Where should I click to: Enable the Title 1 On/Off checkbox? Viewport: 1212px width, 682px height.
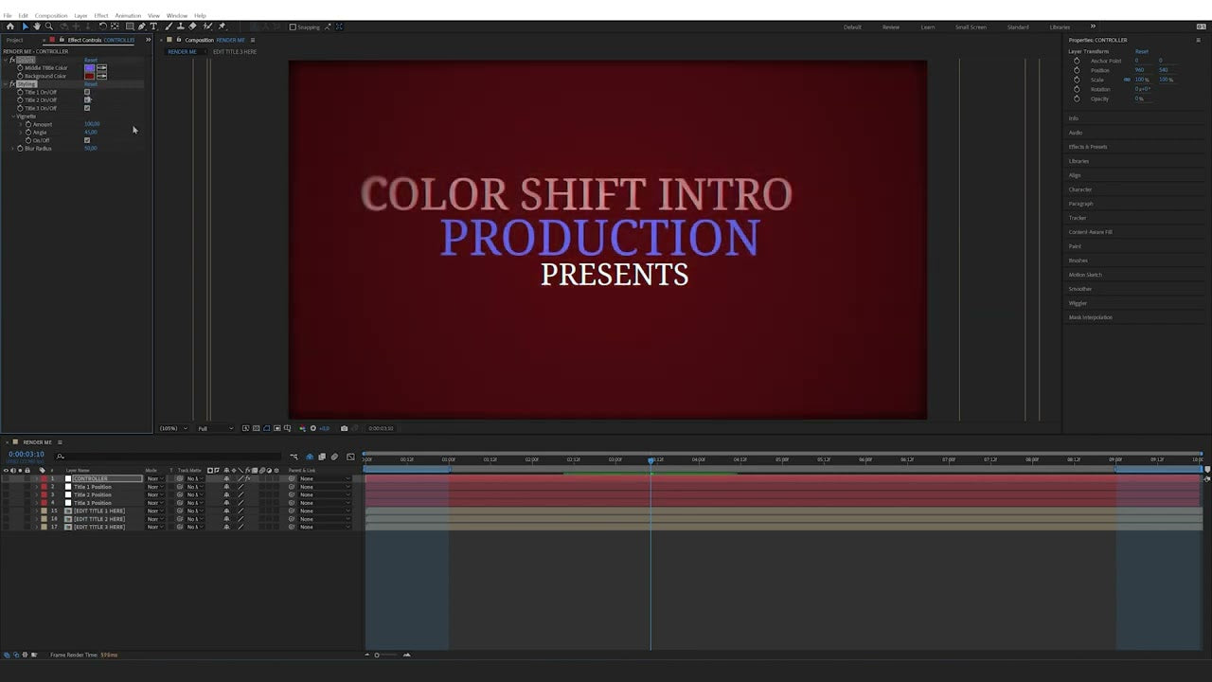pyautogui.click(x=87, y=92)
